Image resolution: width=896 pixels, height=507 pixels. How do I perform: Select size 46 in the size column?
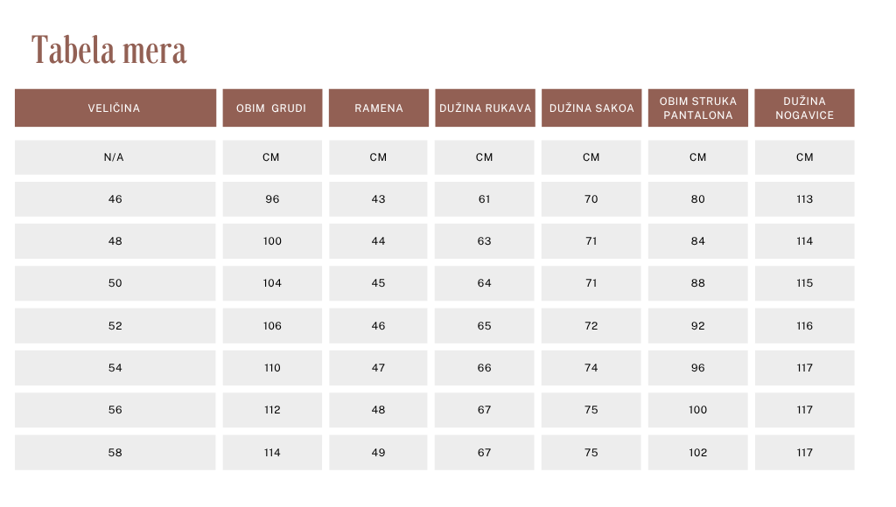tap(115, 199)
